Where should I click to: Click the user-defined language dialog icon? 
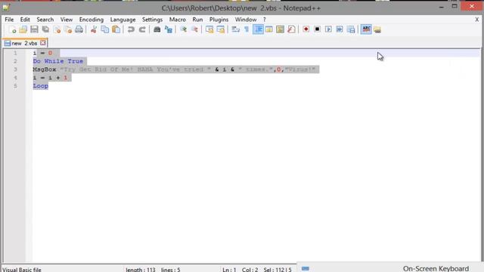coord(269,29)
